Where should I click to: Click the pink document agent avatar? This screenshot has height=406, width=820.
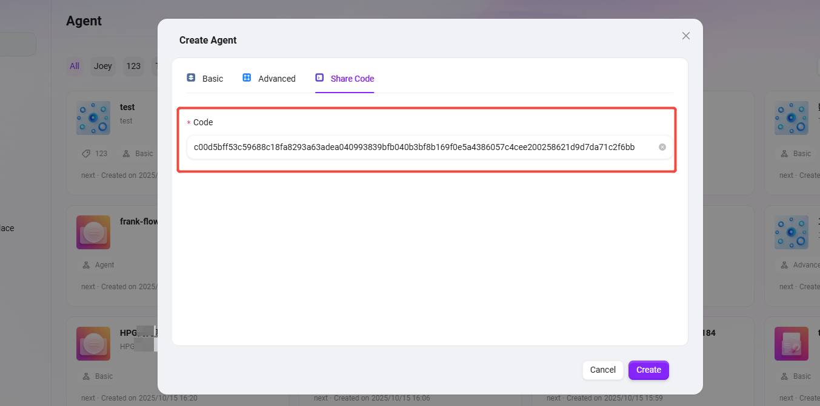(x=792, y=344)
